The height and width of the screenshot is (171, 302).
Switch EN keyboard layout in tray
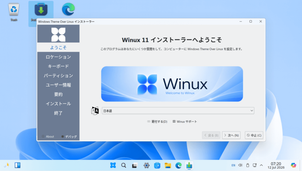click(x=233, y=165)
